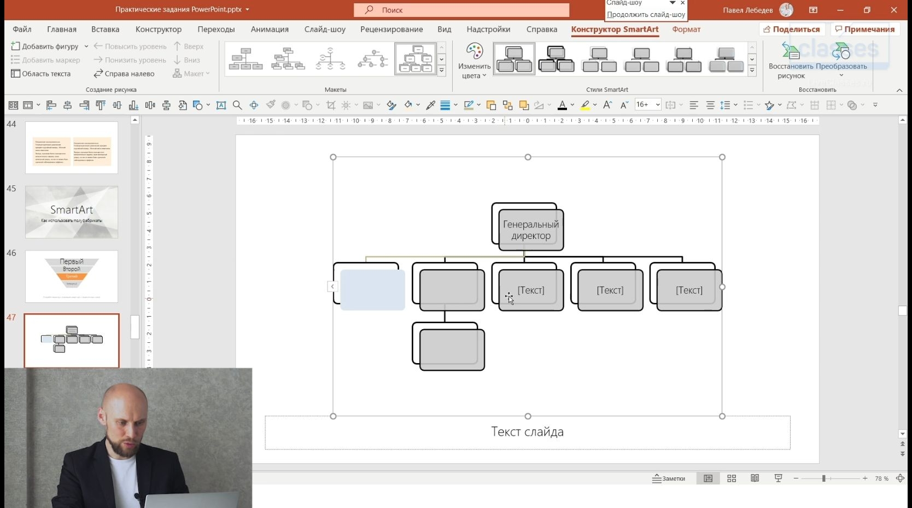Open the file name title dropdown arrow
912x508 pixels.
[x=247, y=10]
